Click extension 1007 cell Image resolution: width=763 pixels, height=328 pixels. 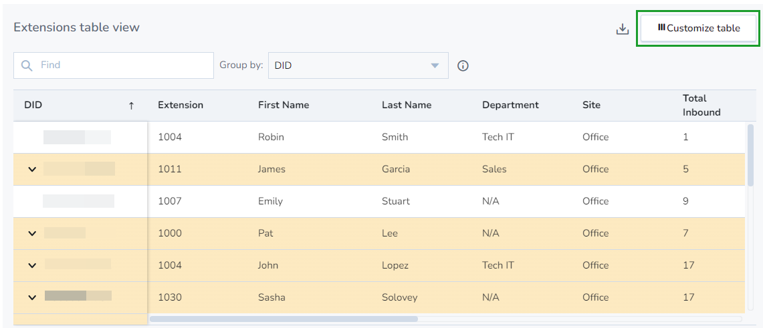click(x=170, y=201)
